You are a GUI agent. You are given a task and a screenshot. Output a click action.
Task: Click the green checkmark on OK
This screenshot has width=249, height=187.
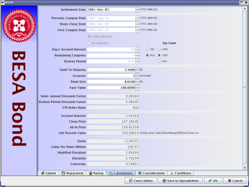(x=210, y=181)
